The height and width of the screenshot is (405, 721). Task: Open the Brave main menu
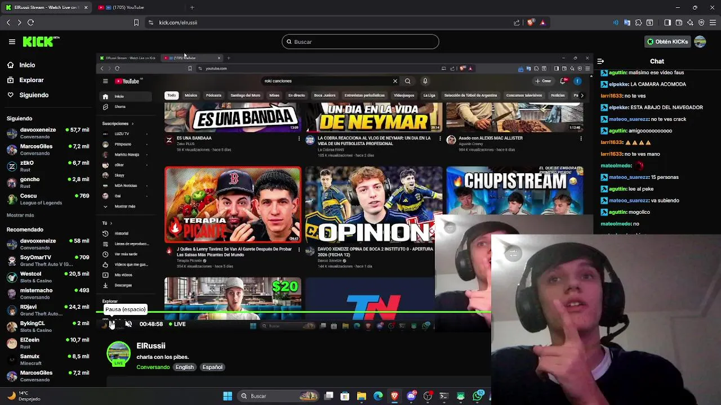point(713,22)
